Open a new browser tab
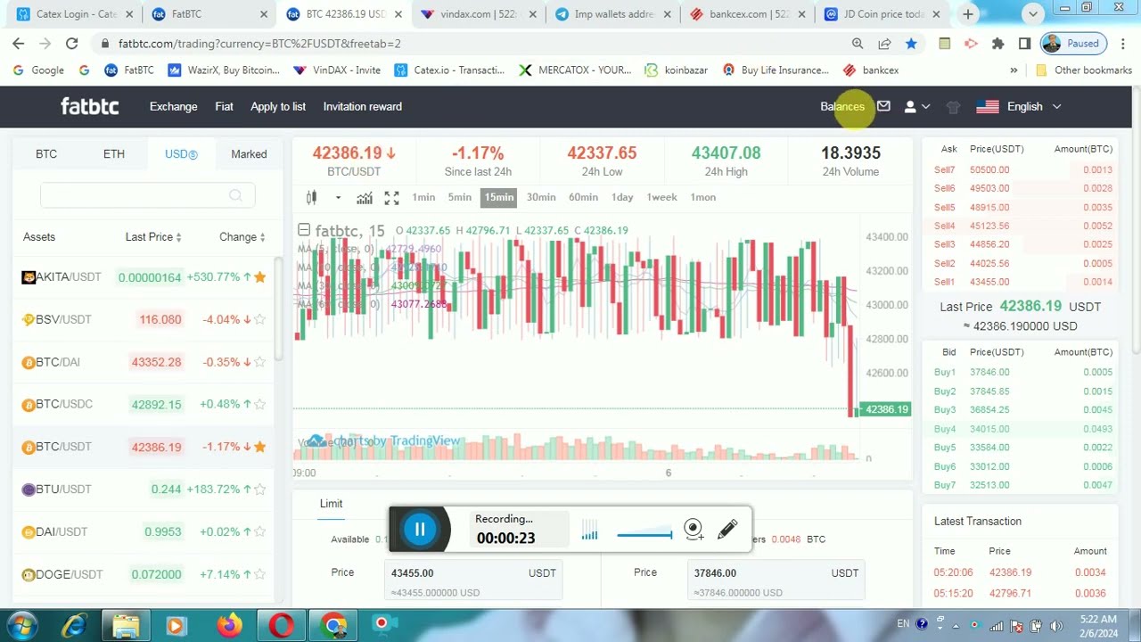 (968, 14)
